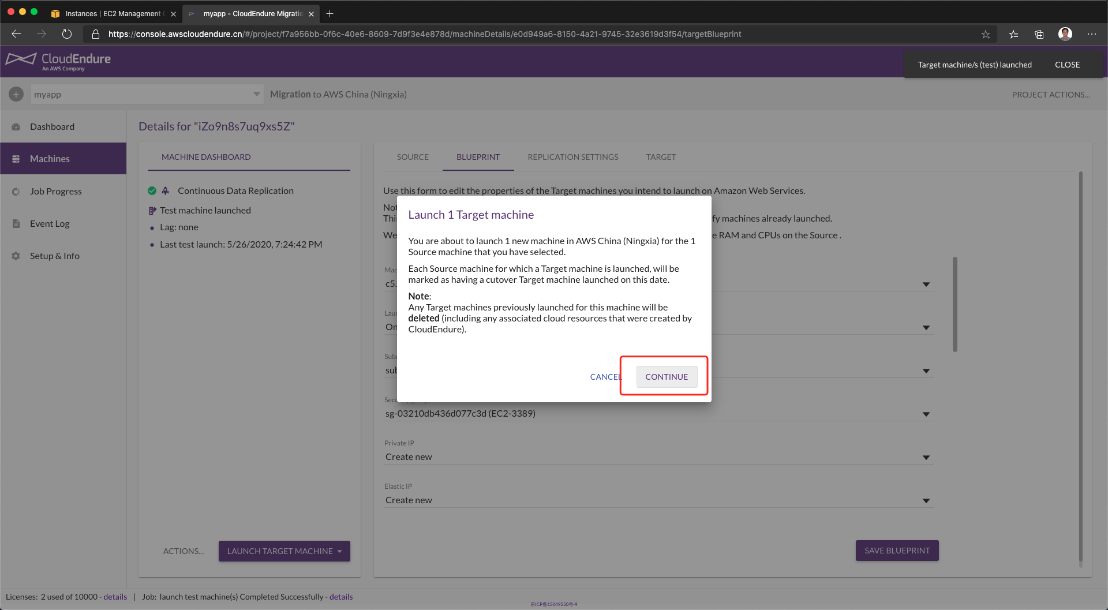Click the add project plus icon

(16, 94)
